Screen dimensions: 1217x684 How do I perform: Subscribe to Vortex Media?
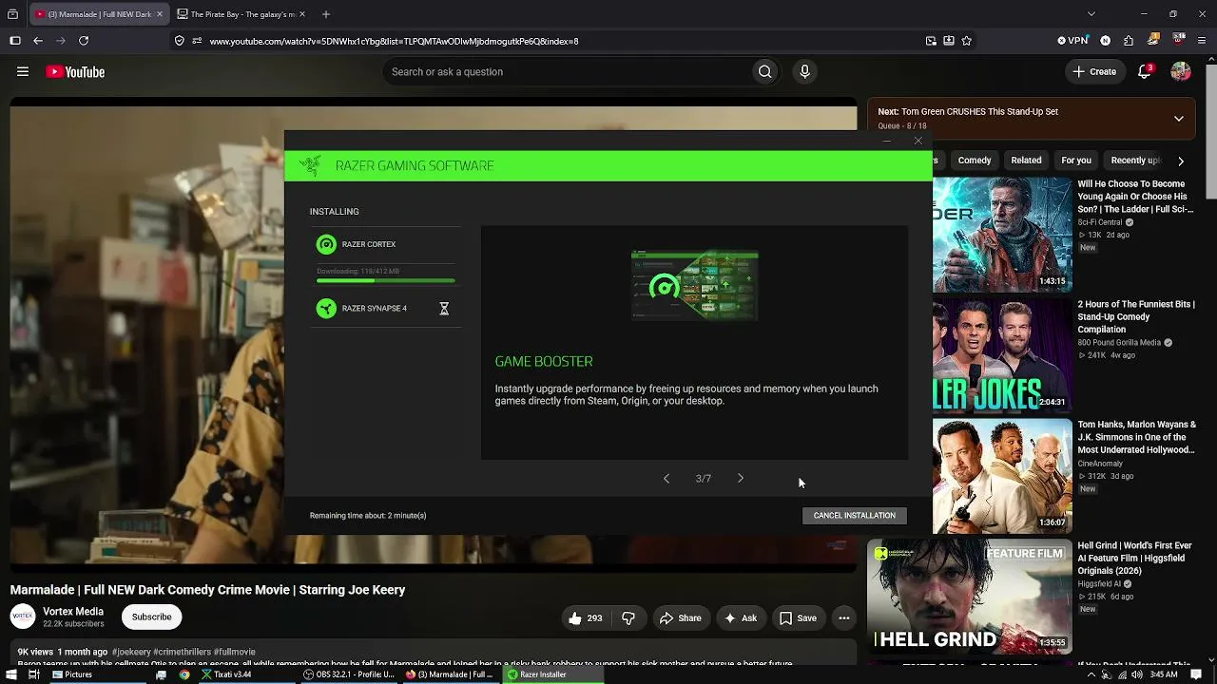click(x=152, y=617)
